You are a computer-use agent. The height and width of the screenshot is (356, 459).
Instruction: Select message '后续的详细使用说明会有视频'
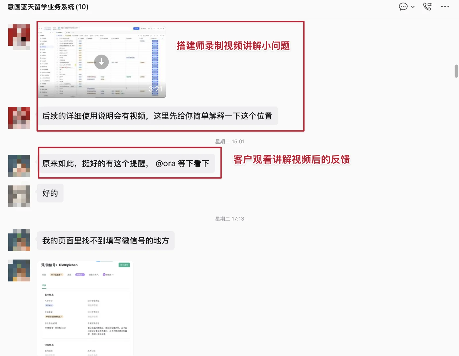pos(157,116)
